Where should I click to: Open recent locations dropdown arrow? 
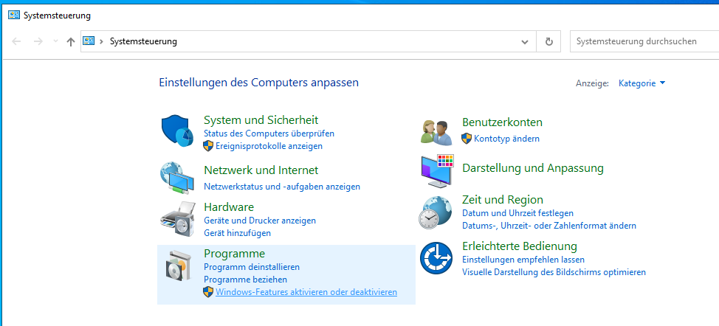tap(55, 42)
